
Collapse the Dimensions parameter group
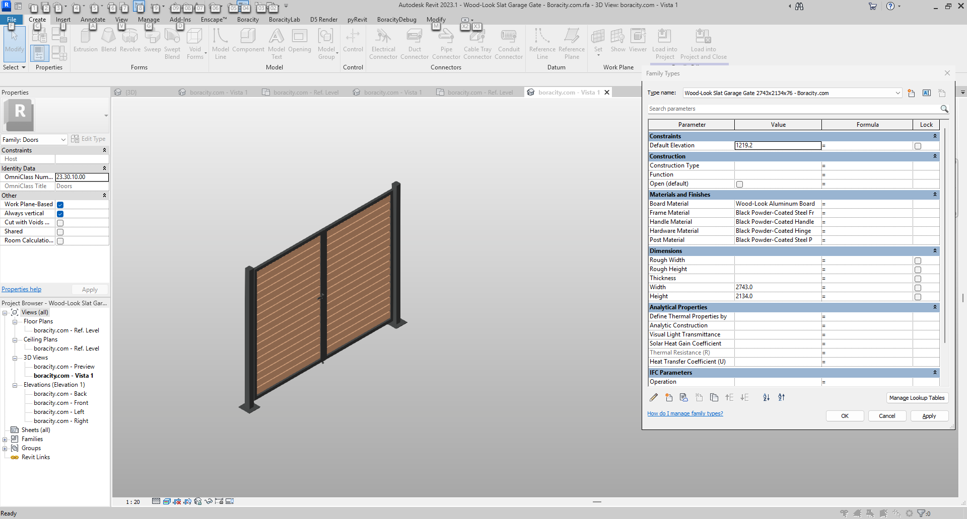pyautogui.click(x=935, y=251)
